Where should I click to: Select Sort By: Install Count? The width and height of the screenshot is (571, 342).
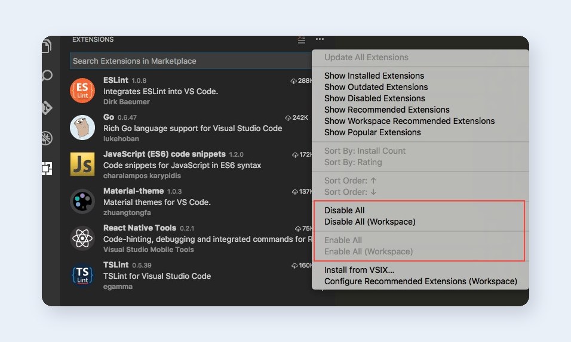[365, 151]
